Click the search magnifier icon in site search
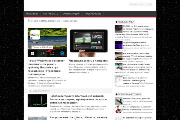 click(x=150, y=4)
